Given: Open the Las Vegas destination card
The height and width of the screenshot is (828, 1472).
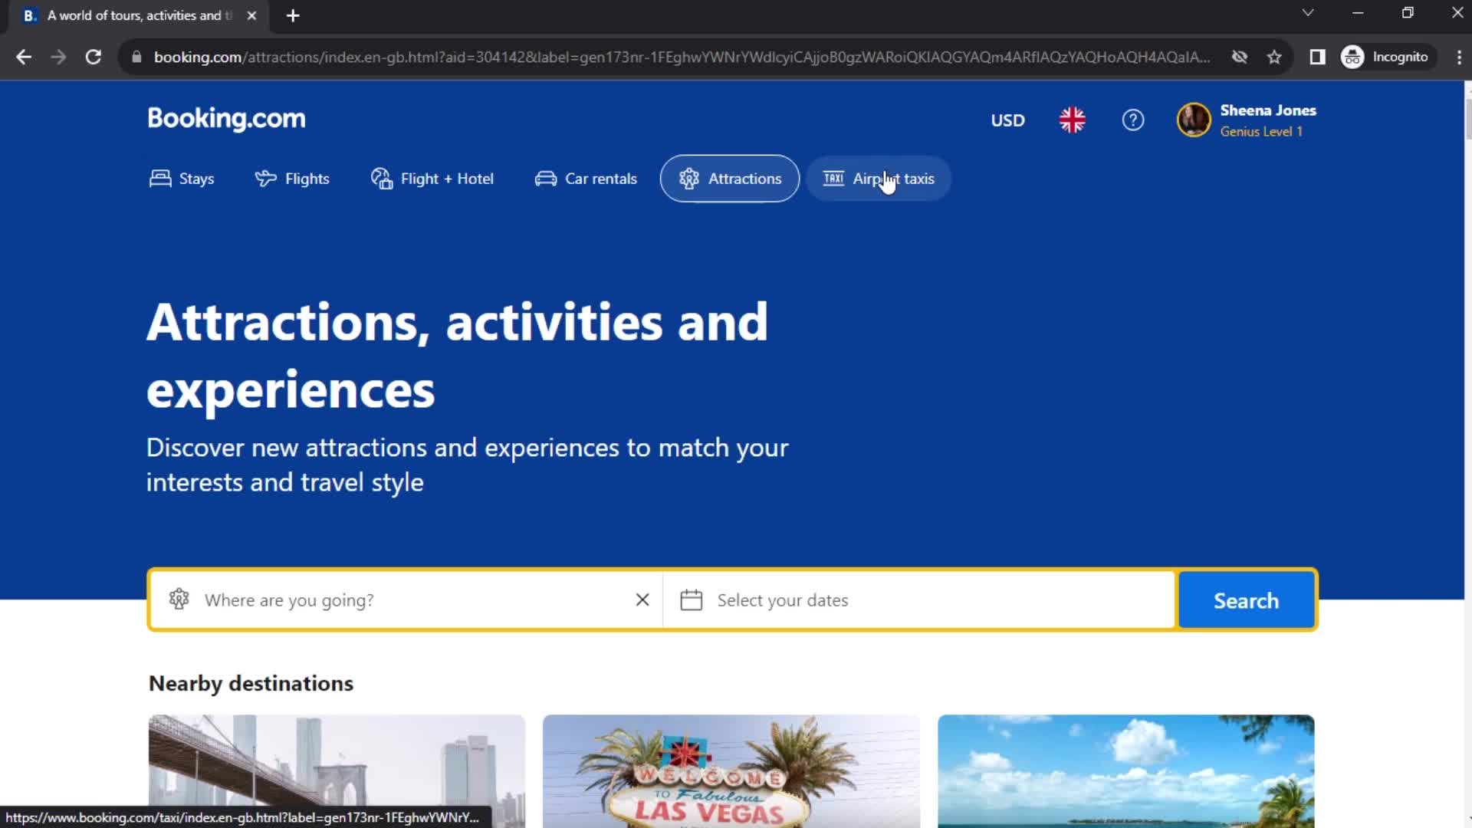Looking at the screenshot, I should point(731,771).
